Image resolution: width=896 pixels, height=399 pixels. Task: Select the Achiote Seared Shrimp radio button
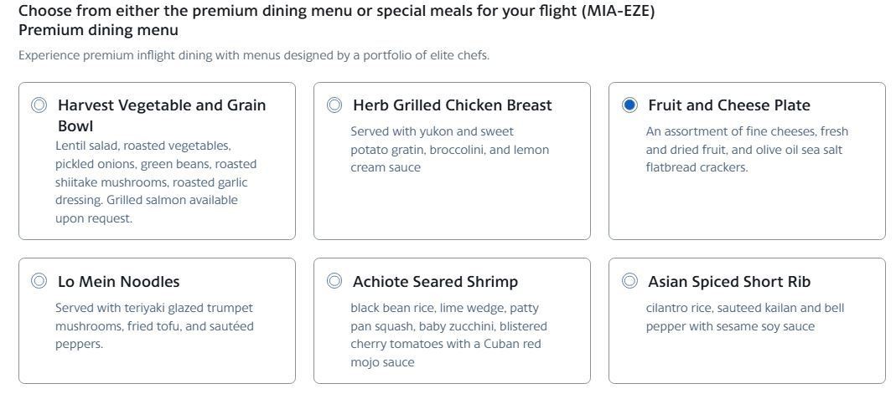coord(334,282)
